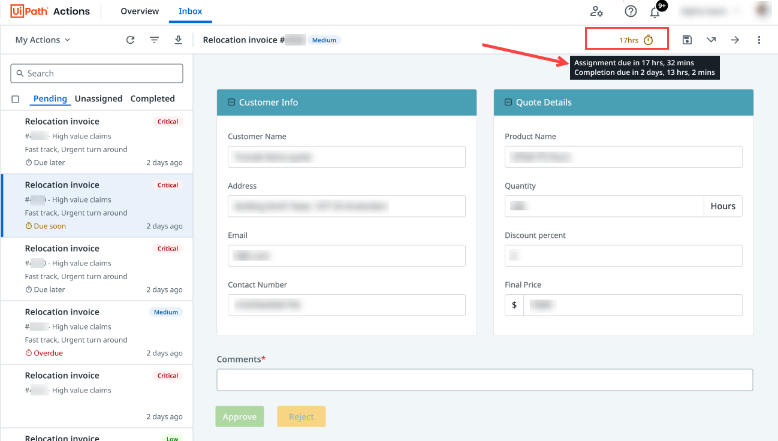The height and width of the screenshot is (441, 778).
Task: Open the My Actions dropdown
Action: 43,40
